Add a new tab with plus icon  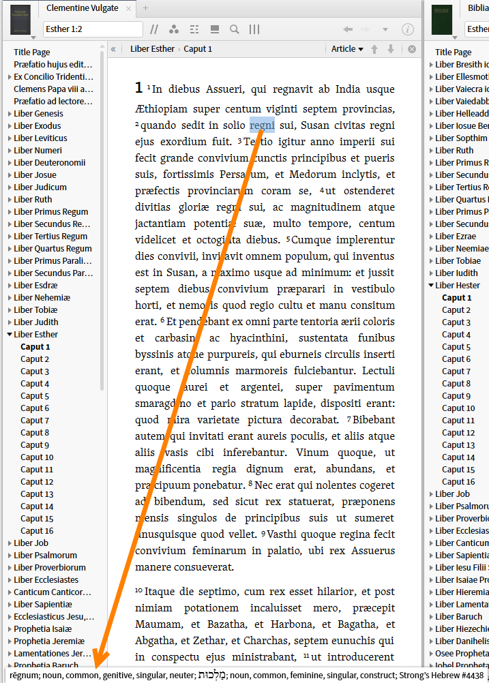tap(145, 8)
